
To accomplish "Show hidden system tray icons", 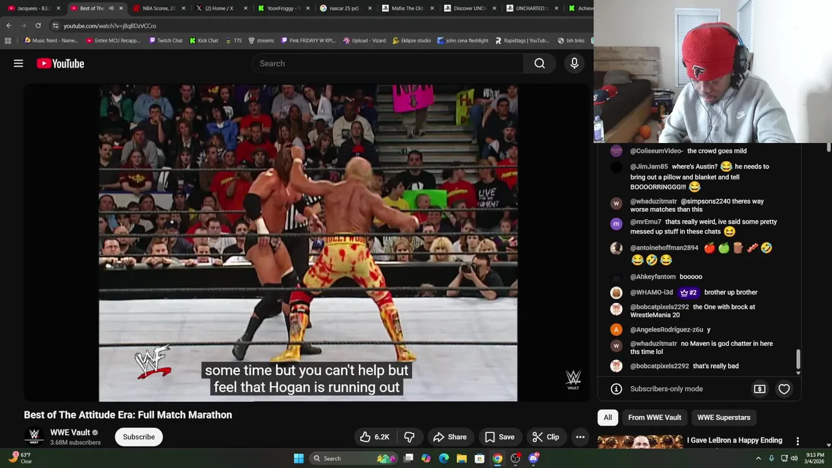I will coord(758,458).
